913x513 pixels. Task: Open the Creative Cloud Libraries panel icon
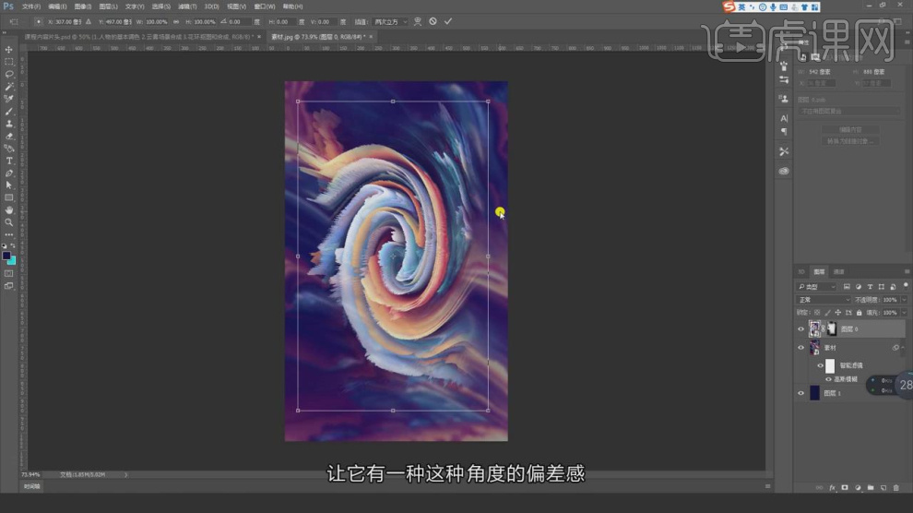click(x=784, y=172)
